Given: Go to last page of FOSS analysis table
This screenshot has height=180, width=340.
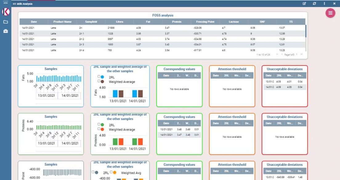Looking at the screenshot, I should click(302, 54).
